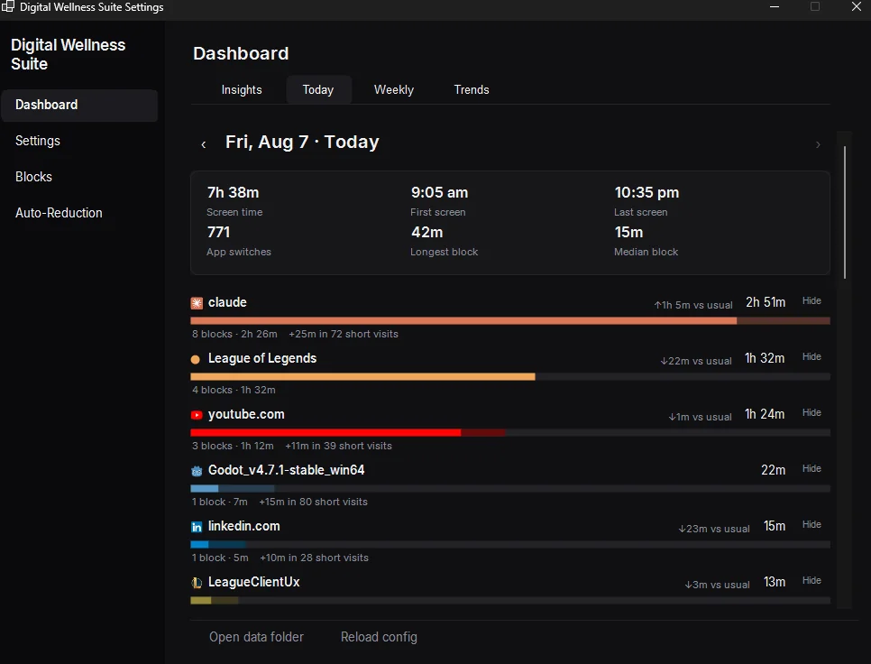Click the Godot app icon
The width and height of the screenshot is (871, 664).
(x=197, y=471)
